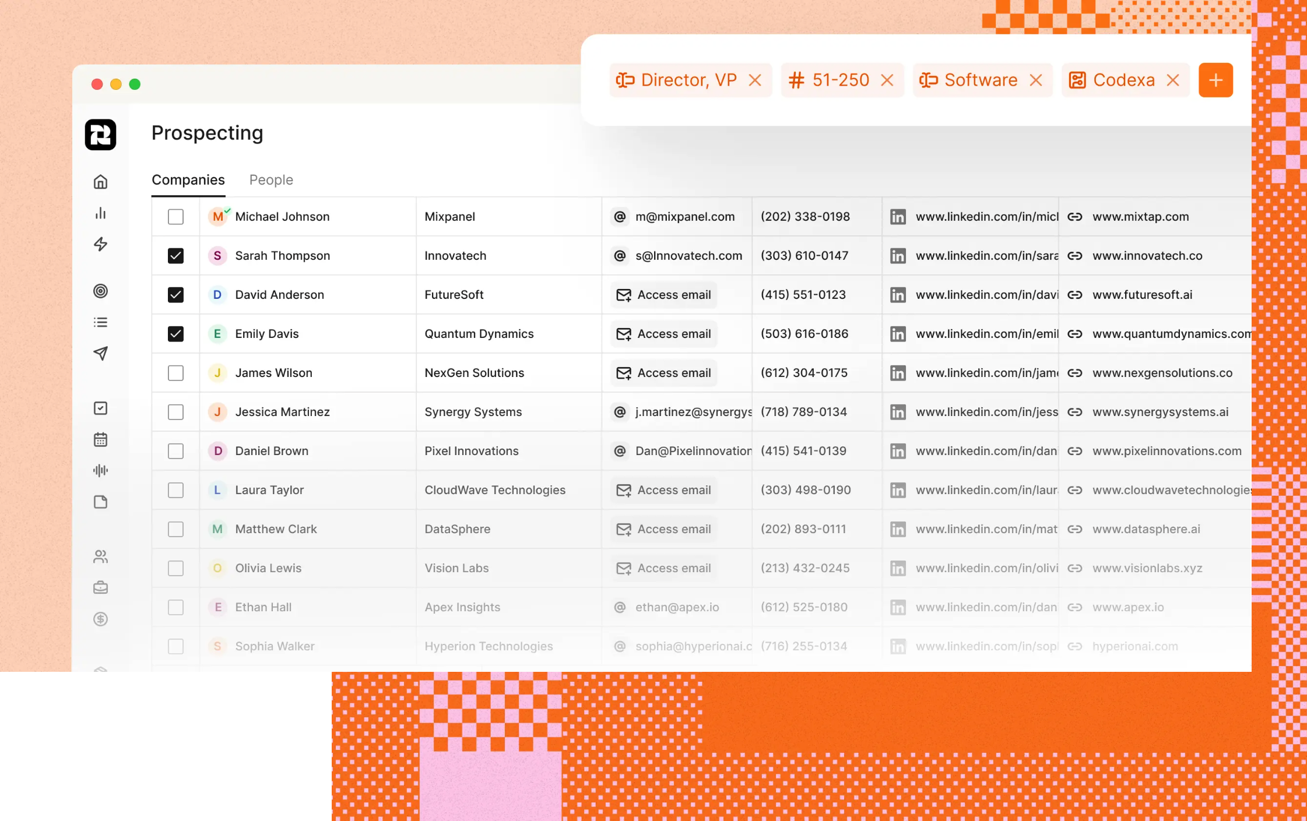Viewport: 1307px width, 821px height.
Task: Open the target bullseye sidebar icon
Action: (x=100, y=291)
